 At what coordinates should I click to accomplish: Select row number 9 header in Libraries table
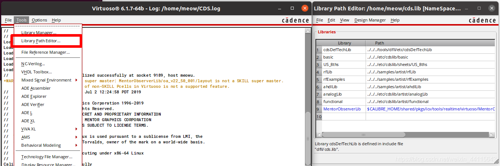319,109
